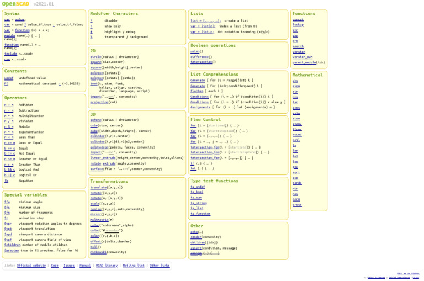Open the cylinder(h,r|d,center) link
The image size is (424, 281).
pyautogui.click(x=97, y=136)
